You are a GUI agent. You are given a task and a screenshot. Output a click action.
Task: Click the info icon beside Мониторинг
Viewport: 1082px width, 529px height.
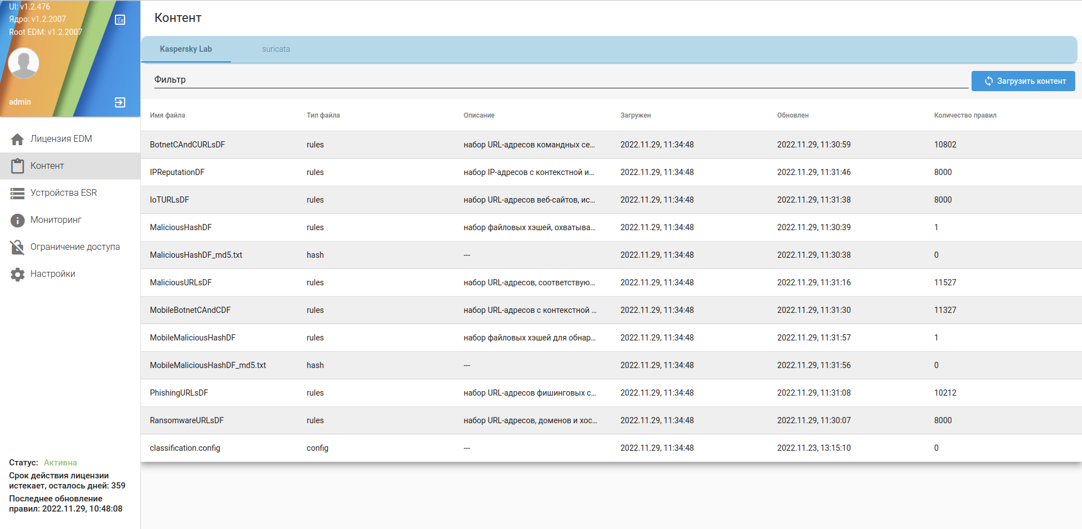[x=17, y=220]
